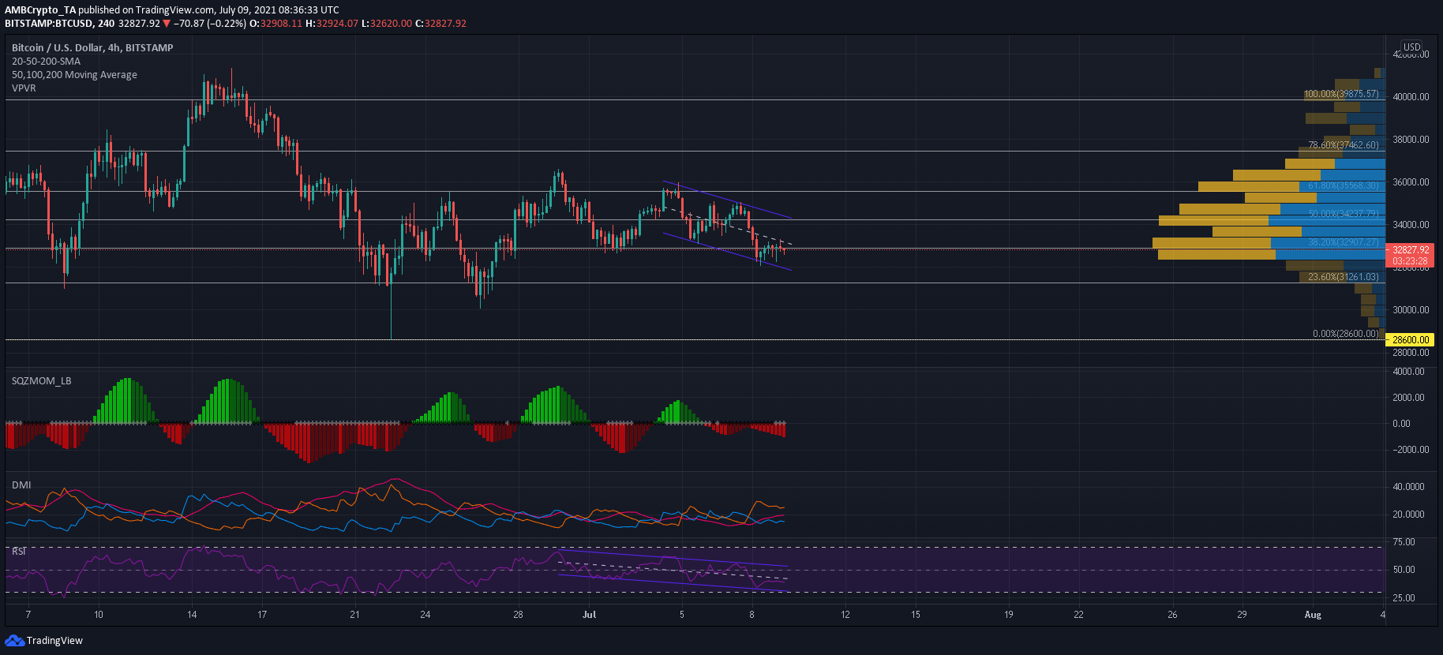The height and width of the screenshot is (655, 1443).
Task: Click the 28 date on time axis
Action: coord(518,614)
